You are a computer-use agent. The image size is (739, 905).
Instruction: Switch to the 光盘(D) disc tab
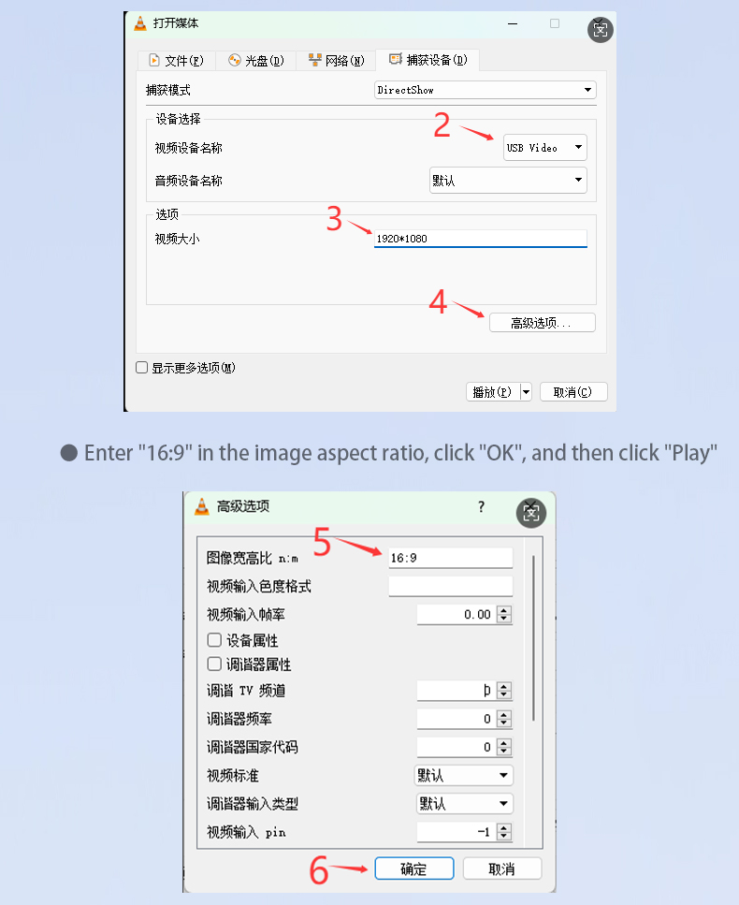click(256, 61)
